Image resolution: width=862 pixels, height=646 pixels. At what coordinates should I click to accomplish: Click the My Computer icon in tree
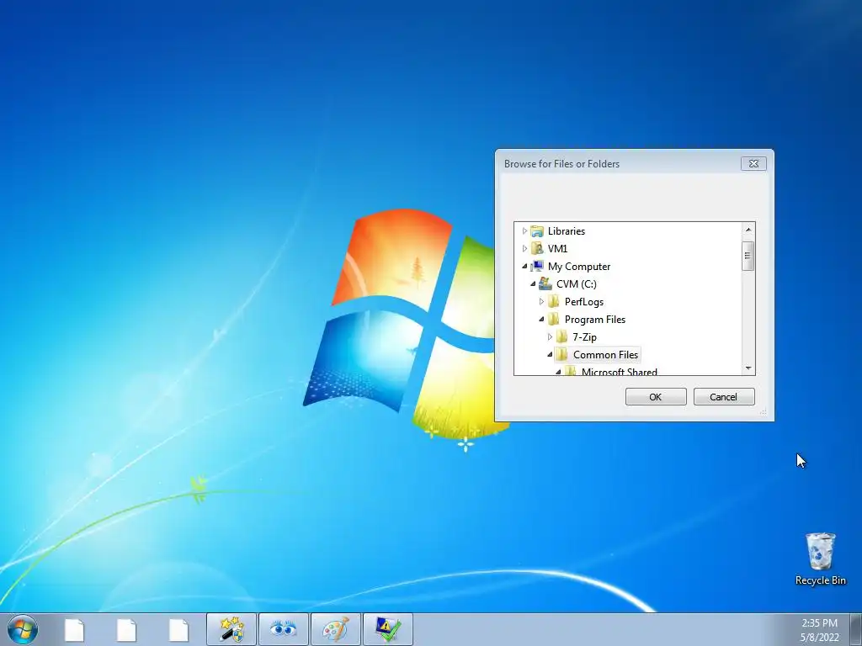coord(537,267)
